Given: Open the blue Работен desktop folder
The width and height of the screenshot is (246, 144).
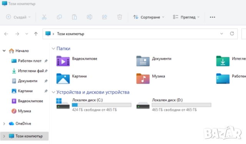Looking at the screenshot, I should pos(223,79).
